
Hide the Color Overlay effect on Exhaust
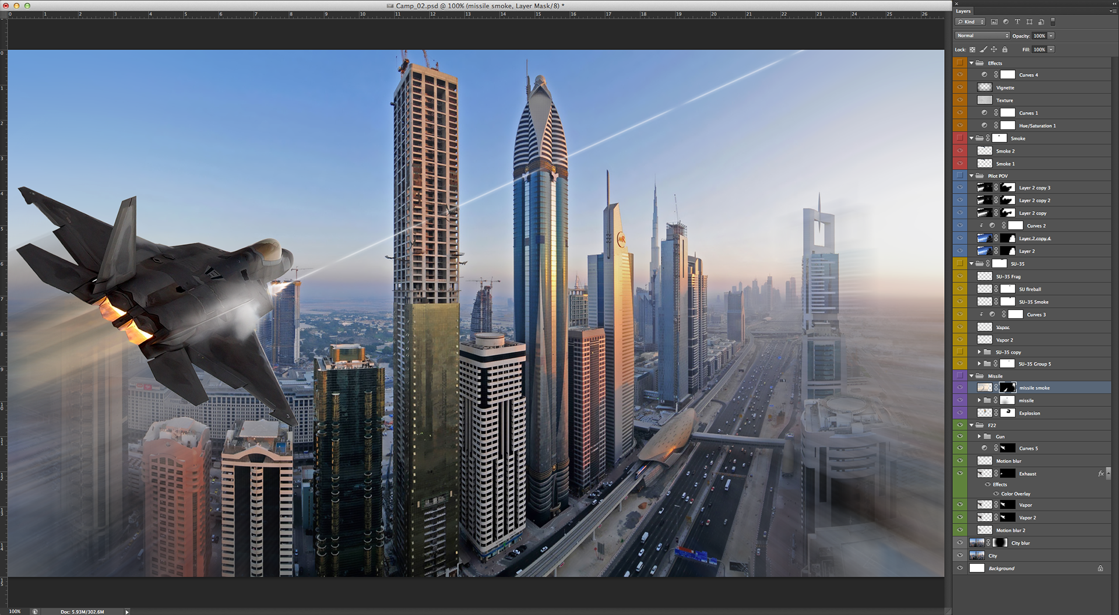(x=996, y=494)
